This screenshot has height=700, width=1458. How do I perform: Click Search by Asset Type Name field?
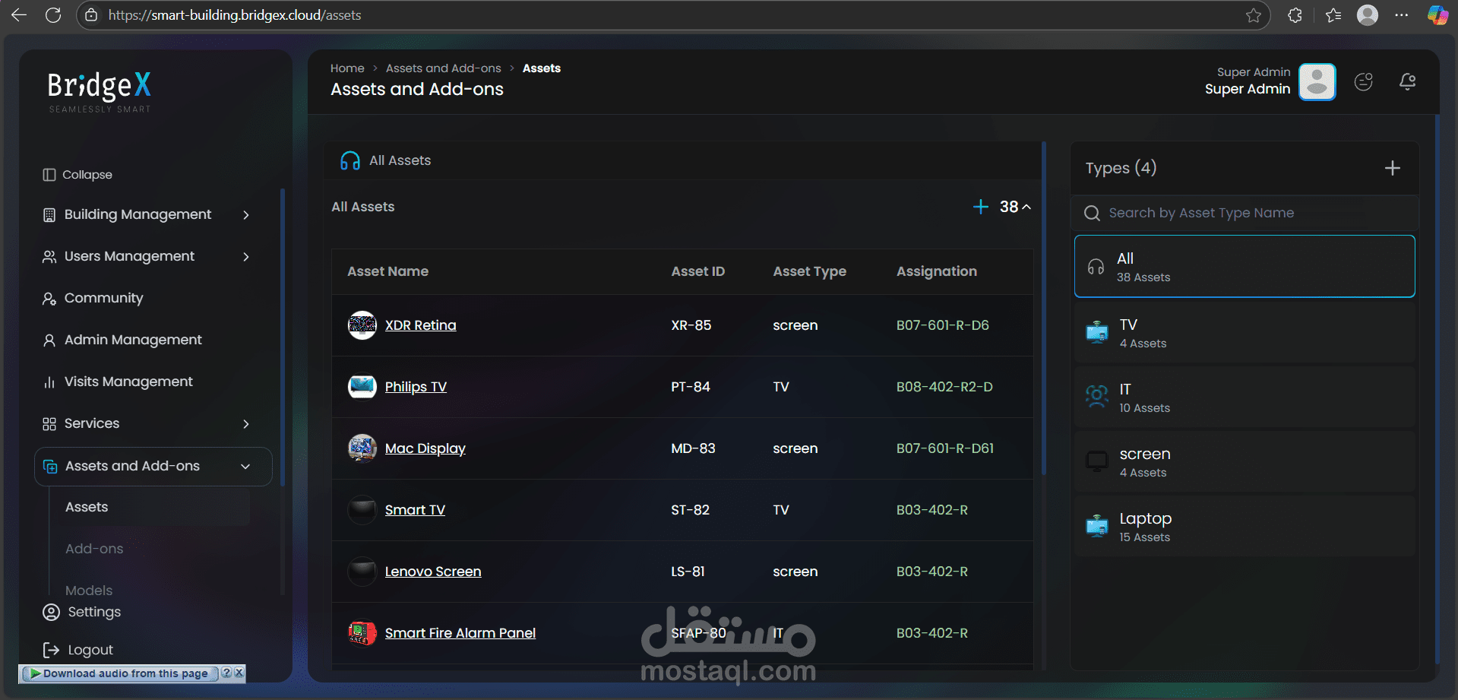[1245, 213]
